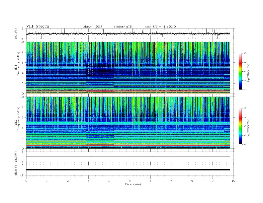
Task: Click the "station=ATH" header text
Action: point(123,27)
